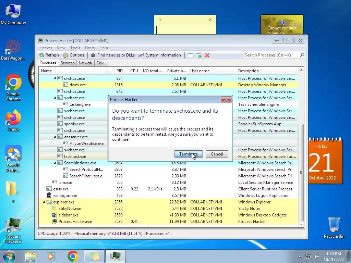Select the ProcessHacker.exe process icon
Viewport: 351px width, 263px height.
[55, 222]
